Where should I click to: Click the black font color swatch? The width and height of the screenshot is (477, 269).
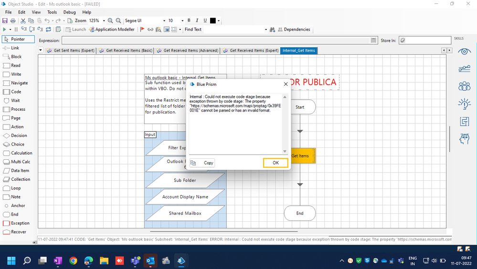coord(213,21)
